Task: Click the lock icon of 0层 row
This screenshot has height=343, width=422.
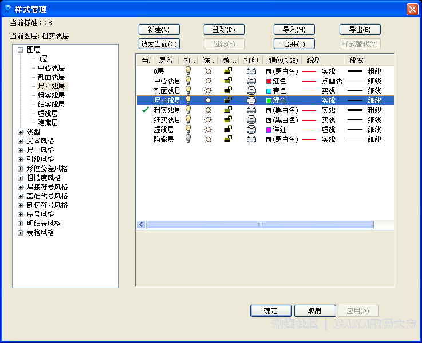Action: point(228,71)
